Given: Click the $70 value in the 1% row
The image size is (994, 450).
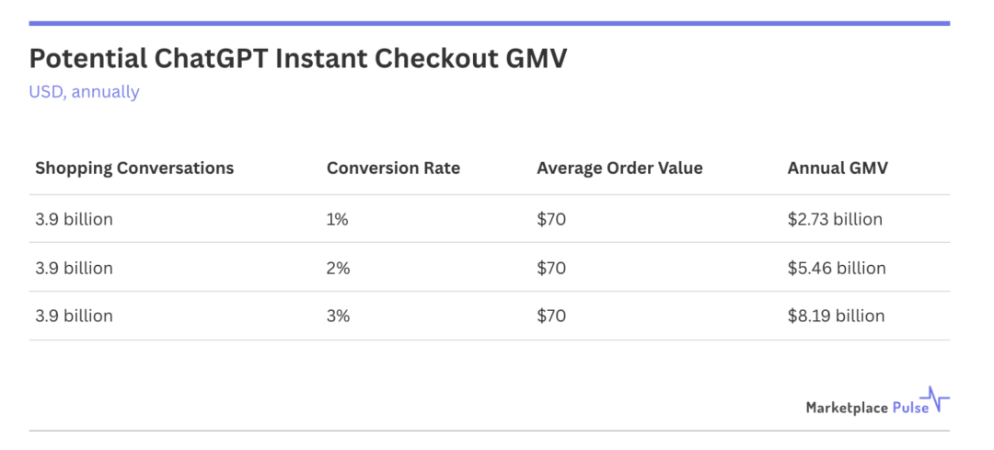Looking at the screenshot, I should (551, 219).
